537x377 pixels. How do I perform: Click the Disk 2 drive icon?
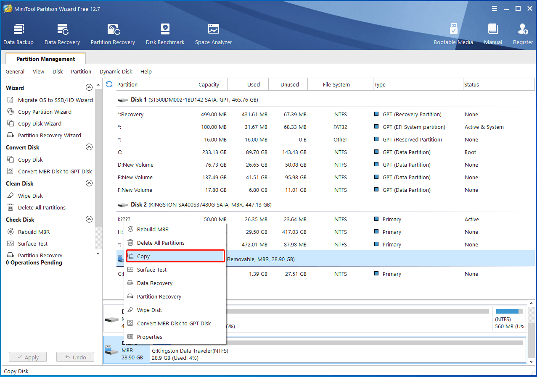coord(123,205)
